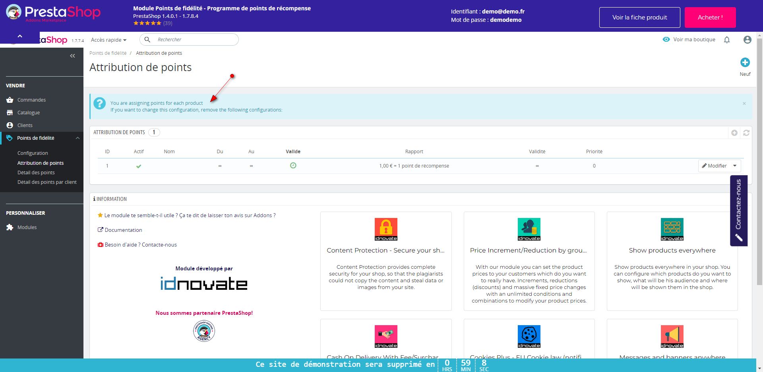Click the Content Protection card title
The width and height of the screenshot is (763, 372).
[385, 251]
